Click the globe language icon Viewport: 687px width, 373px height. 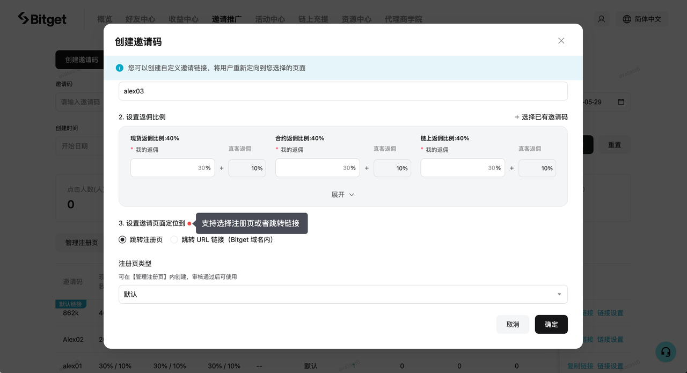pos(626,19)
